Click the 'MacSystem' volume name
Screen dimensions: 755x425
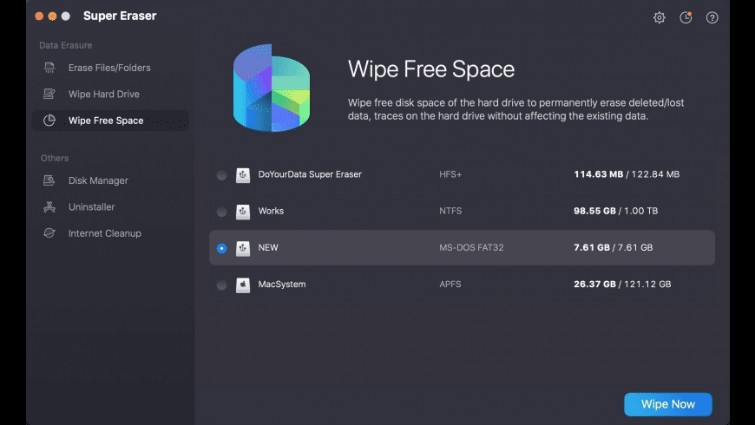click(282, 284)
